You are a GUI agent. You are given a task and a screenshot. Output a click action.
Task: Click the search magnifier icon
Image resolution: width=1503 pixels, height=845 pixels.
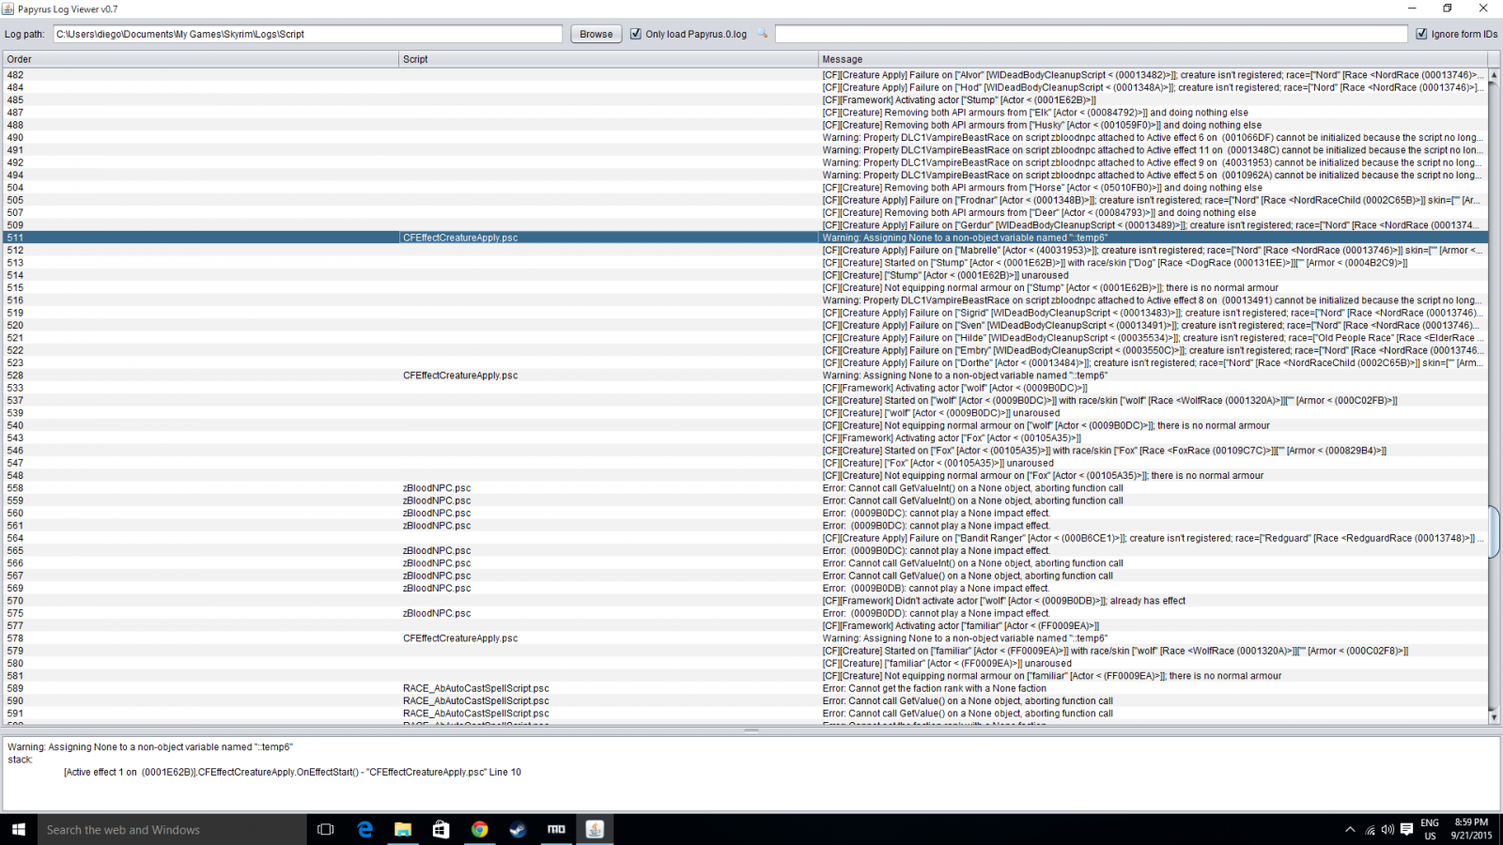762,34
